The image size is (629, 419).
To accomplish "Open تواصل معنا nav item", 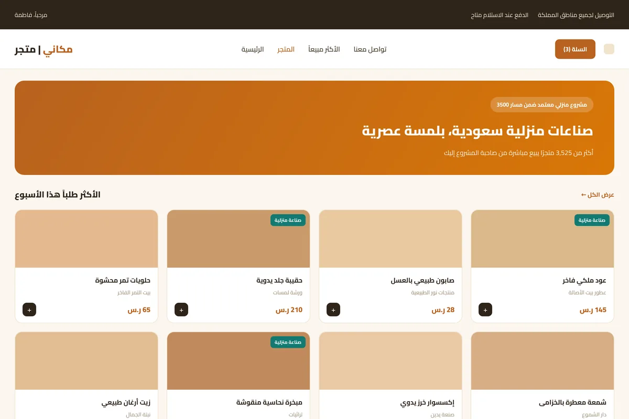I will click(370, 49).
